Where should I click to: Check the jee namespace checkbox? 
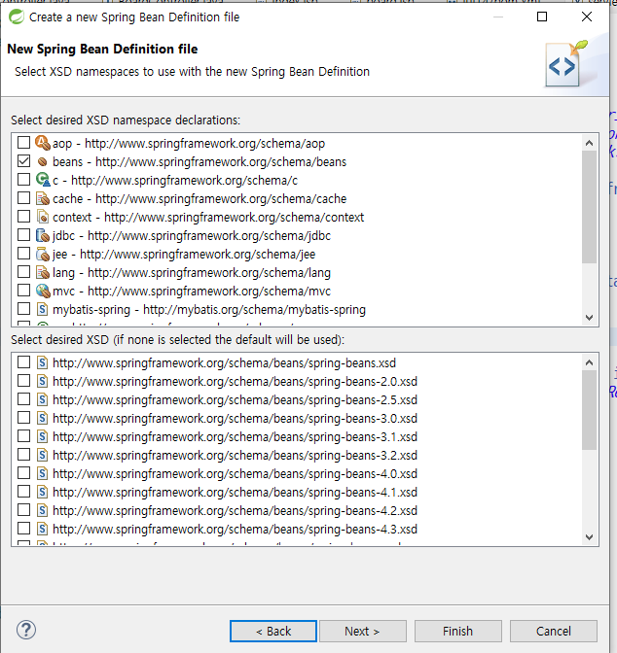click(x=23, y=254)
